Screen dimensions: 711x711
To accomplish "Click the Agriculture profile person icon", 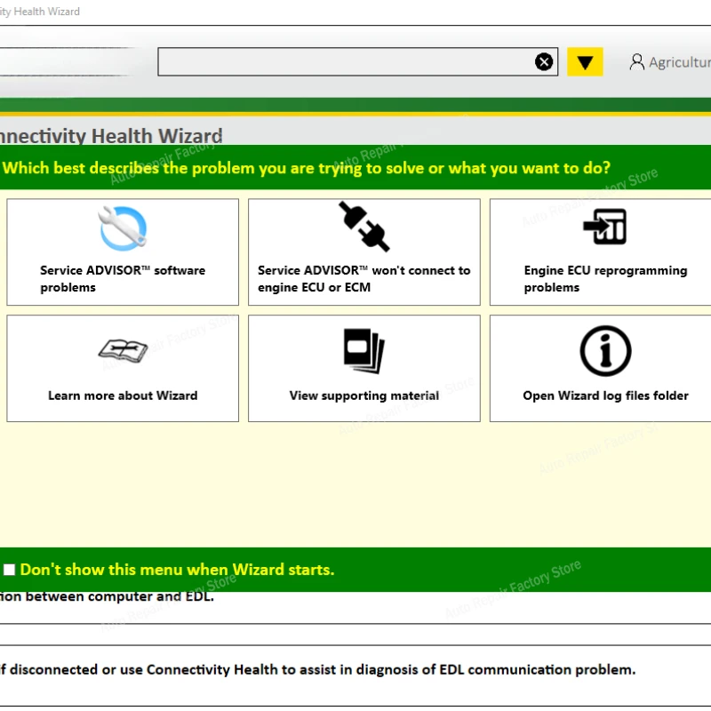I will pos(637,62).
